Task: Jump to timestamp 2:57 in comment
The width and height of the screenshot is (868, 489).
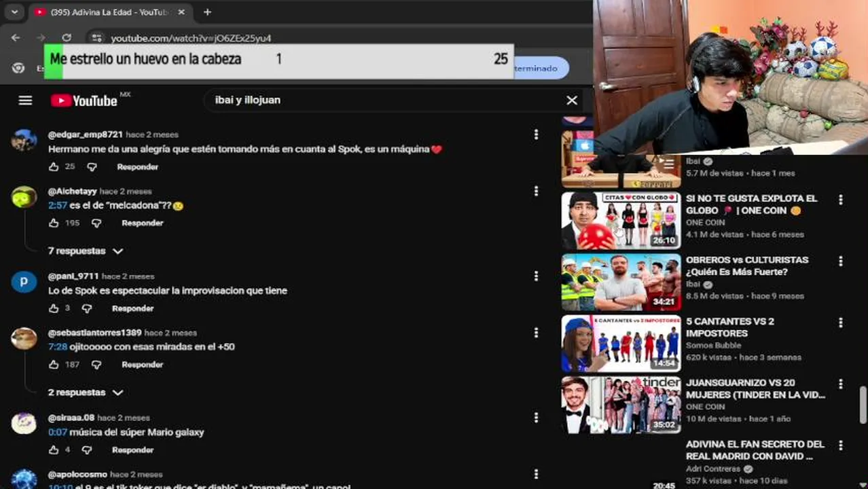Action: tap(57, 205)
